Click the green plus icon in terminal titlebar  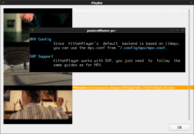[x=33, y=30]
